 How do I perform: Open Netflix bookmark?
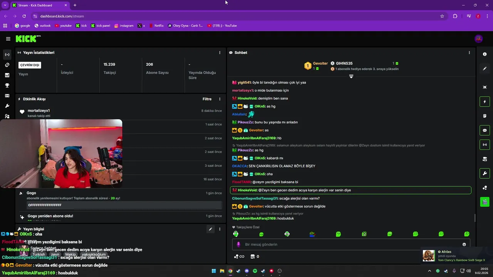[156, 26]
